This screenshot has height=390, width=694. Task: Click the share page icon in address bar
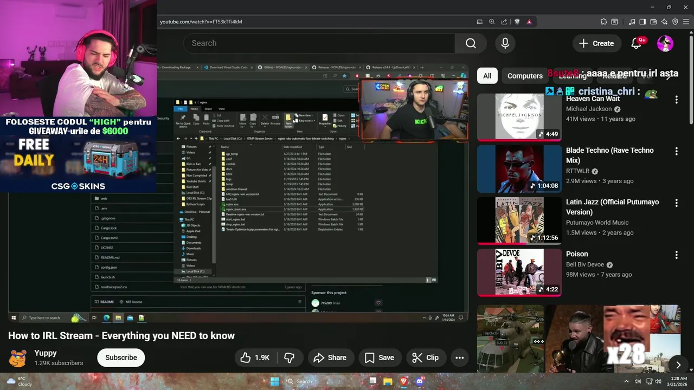504,22
